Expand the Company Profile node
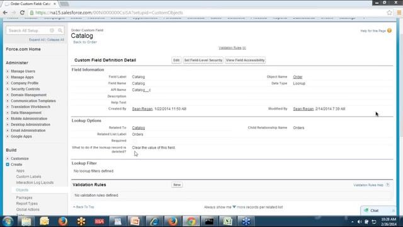 (8, 83)
